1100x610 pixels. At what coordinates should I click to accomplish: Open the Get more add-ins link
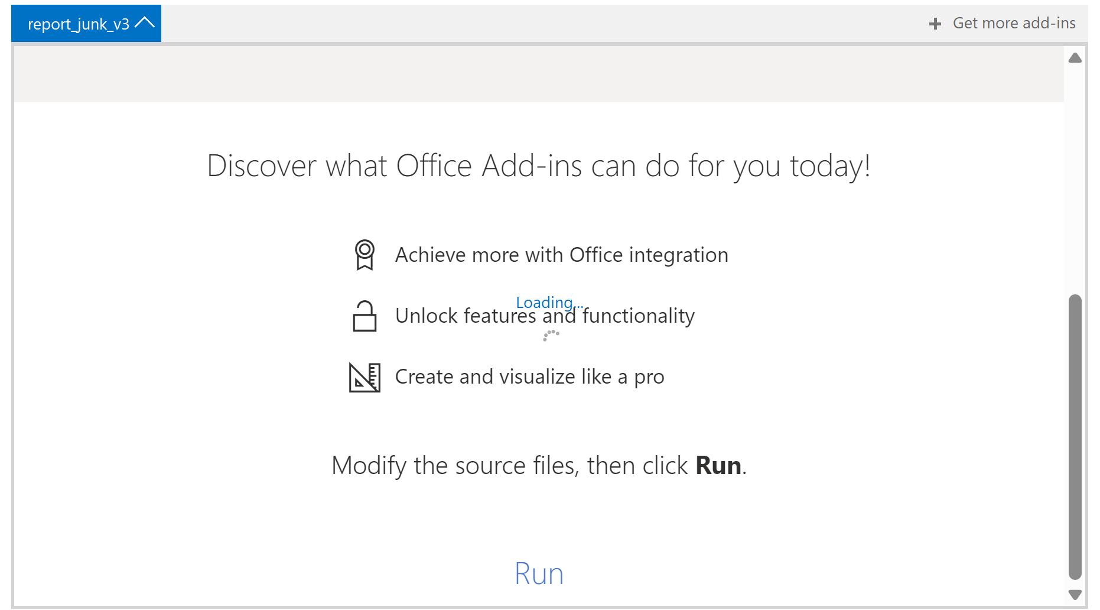click(x=1014, y=23)
